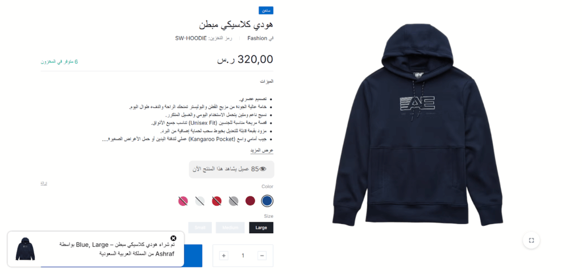This screenshot has width=582, height=274.
Task: Select the crossed-out bright red swatch
Action: coord(217,201)
